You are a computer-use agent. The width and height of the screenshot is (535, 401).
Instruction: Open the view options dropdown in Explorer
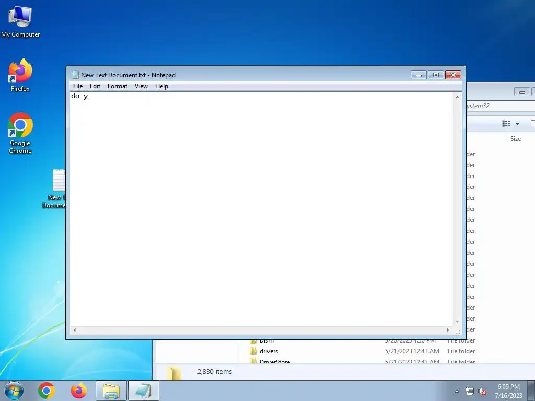[518, 123]
